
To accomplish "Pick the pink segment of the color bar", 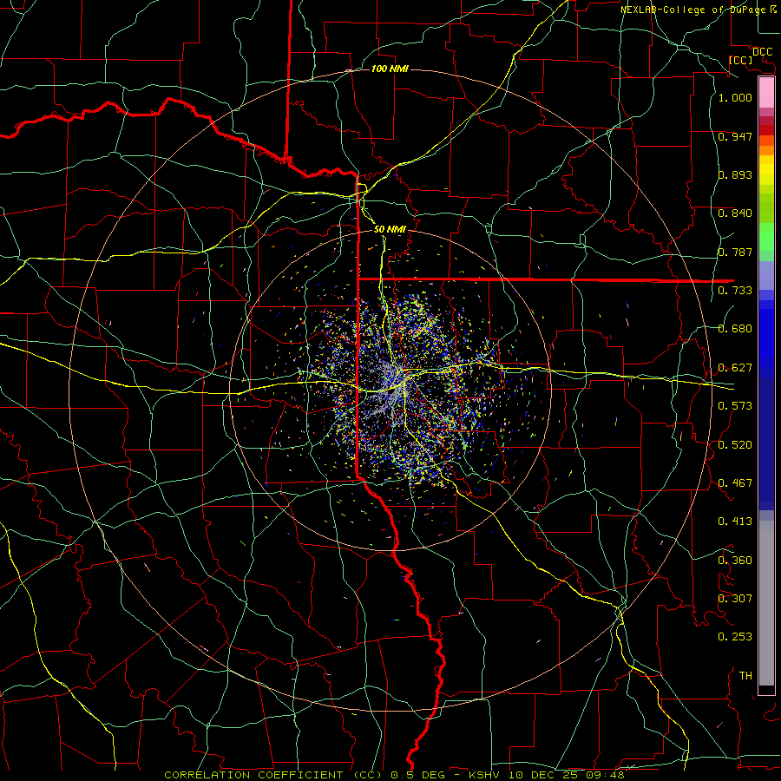I will [x=766, y=93].
